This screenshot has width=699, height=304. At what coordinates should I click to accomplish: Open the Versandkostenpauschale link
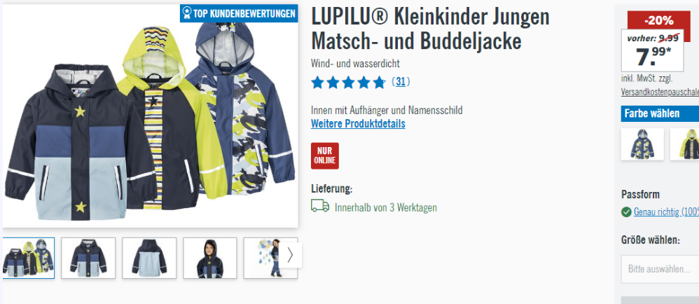click(660, 92)
